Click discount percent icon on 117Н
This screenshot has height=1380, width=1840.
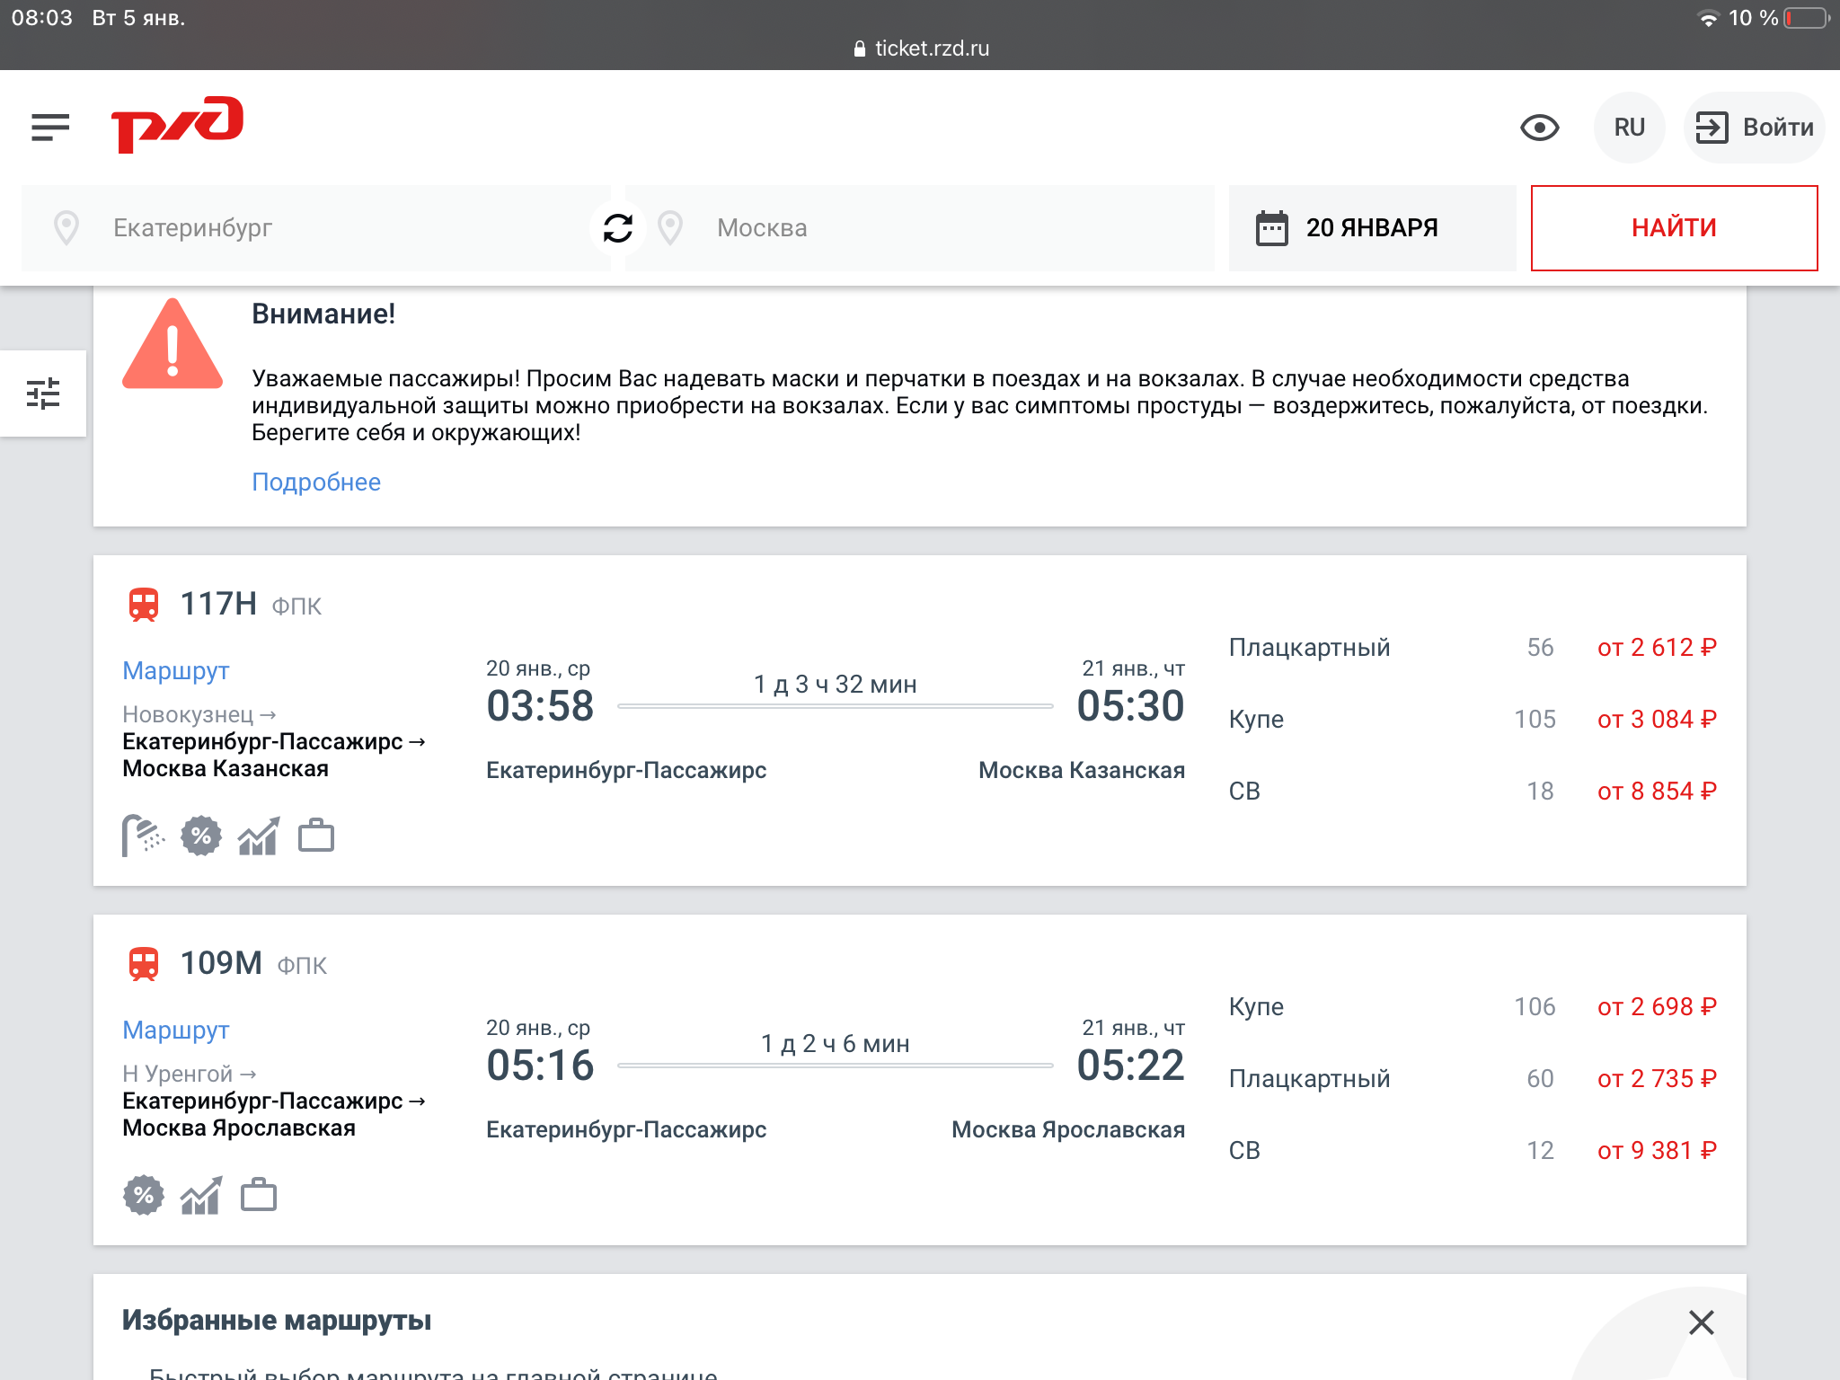pos(201,836)
